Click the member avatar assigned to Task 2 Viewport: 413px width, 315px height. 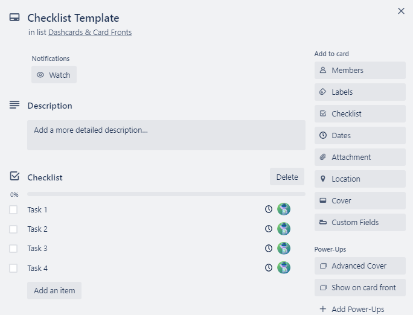coord(284,229)
